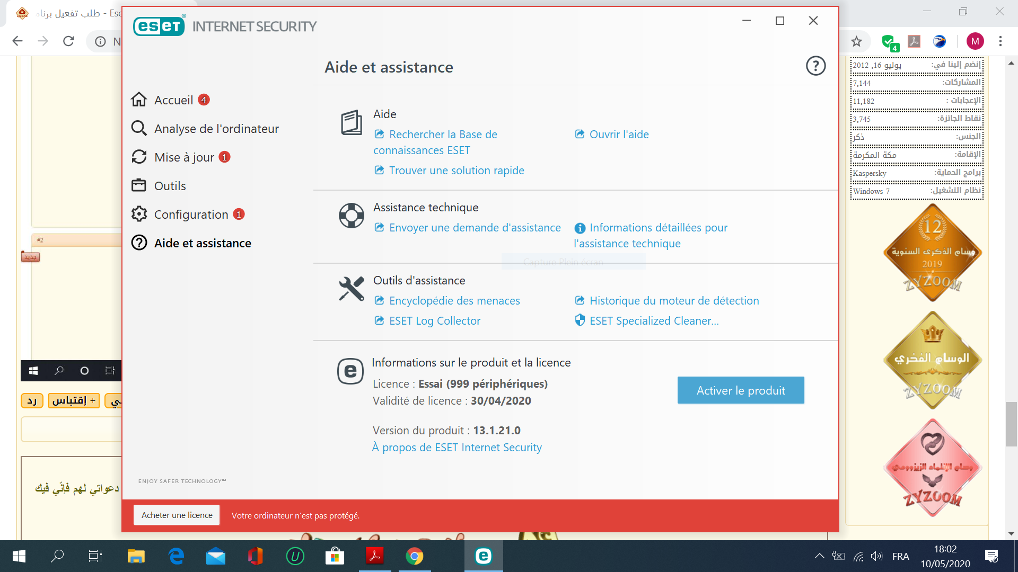Open Chrome profile avatar M
1018x572 pixels.
975,41
